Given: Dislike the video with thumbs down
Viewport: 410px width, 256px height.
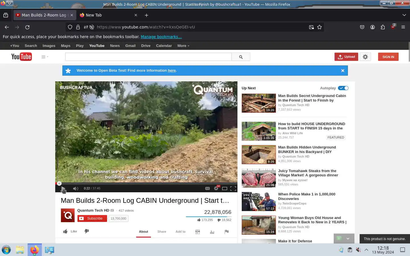Looking at the screenshot, I should coord(87,231).
